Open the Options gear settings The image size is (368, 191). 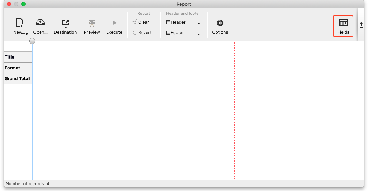click(220, 23)
